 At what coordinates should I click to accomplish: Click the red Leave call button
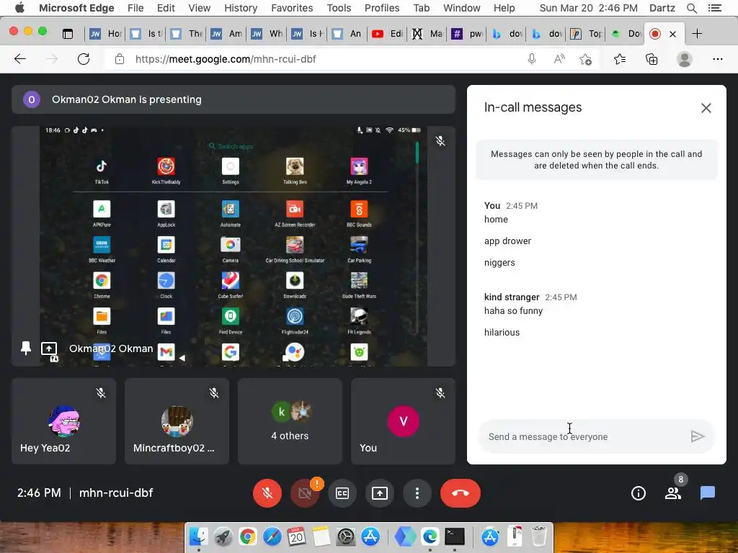point(461,493)
